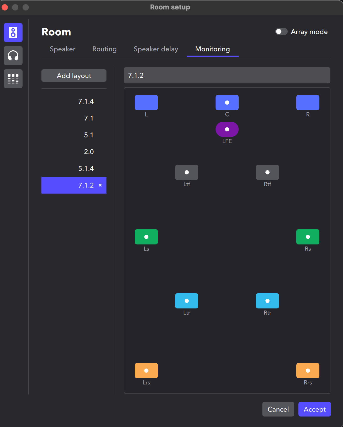Screen dimensions: 343x427
Task: Select the 5.1 layout
Action: [74, 135]
